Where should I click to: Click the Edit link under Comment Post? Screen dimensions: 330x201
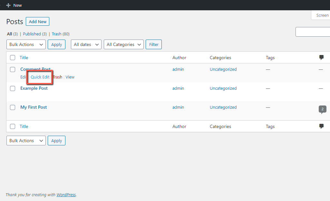(x=23, y=77)
